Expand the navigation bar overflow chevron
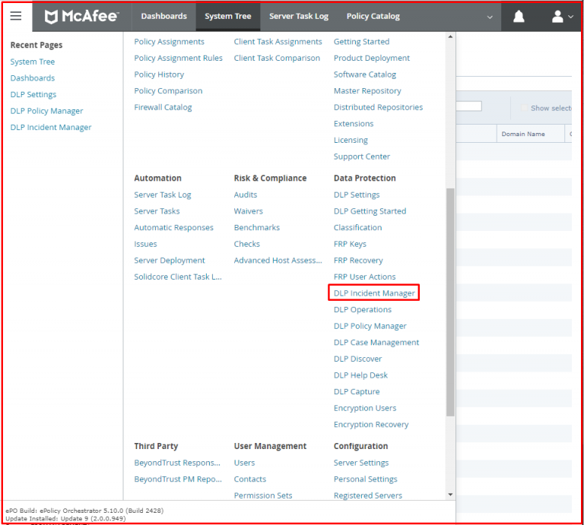The height and width of the screenshot is (525, 584). click(x=490, y=17)
